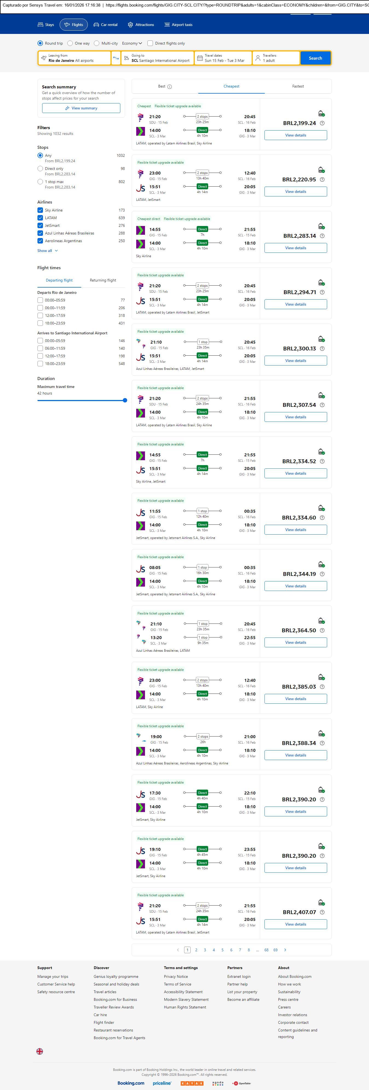This screenshot has height=1090, width=369.
Task: Switch to the Returning flight tab
Action: (x=103, y=280)
